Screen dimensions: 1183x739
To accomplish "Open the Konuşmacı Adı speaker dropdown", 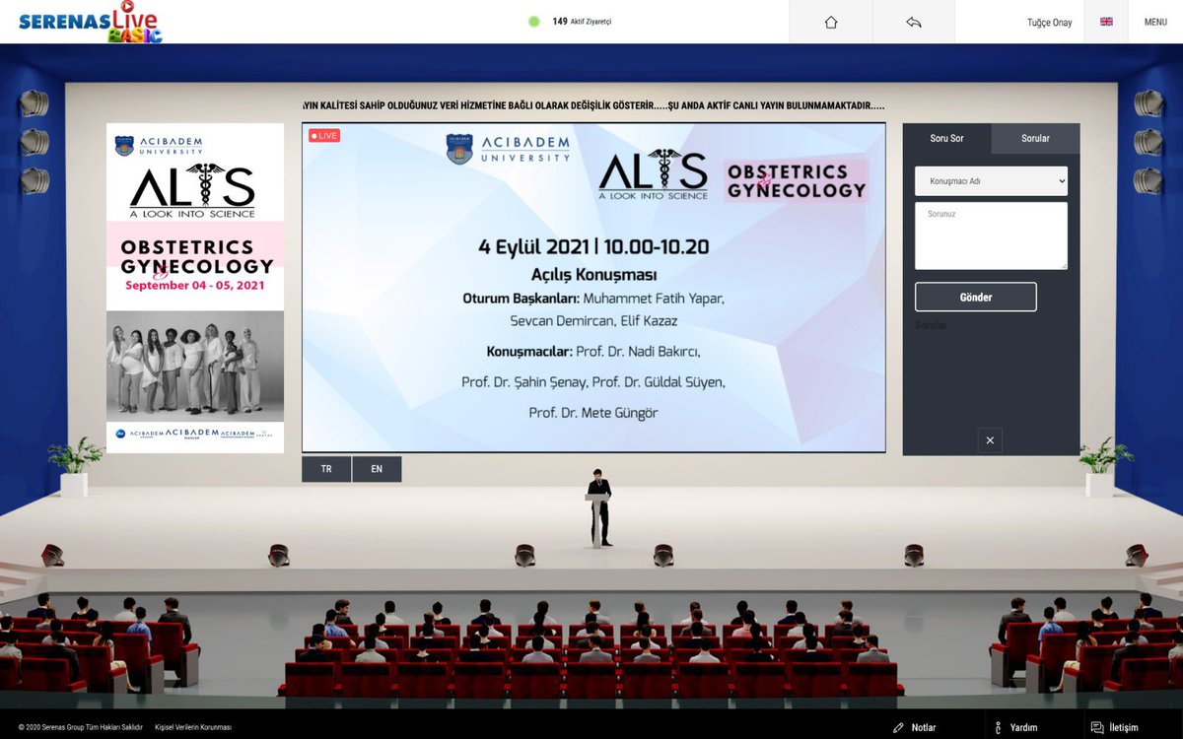I will (990, 180).
